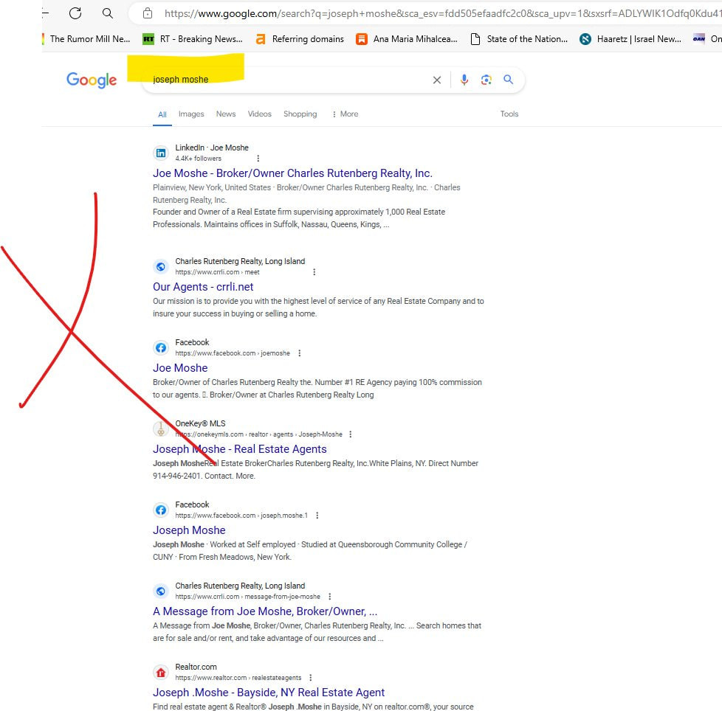This screenshot has height=711, width=722.
Task: Open the Joseph Moshe Facebook profile result
Action: [189, 530]
